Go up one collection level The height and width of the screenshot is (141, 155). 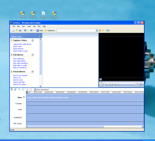[x=100, y=31]
